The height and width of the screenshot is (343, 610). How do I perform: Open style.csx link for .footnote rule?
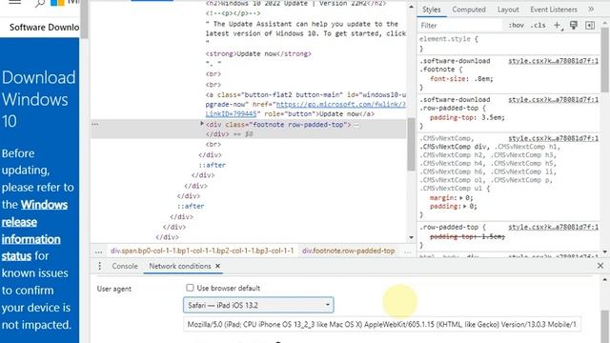pos(553,61)
